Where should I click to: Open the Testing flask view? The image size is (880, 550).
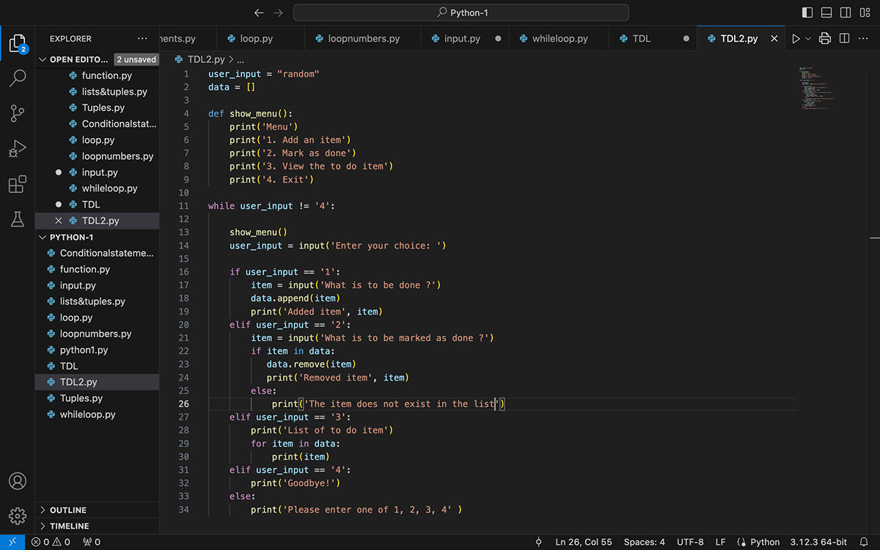coord(18,219)
